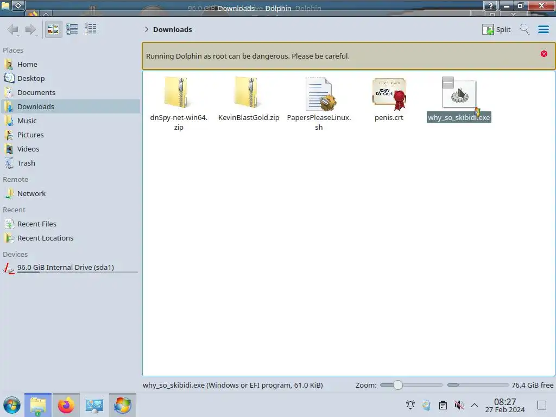Open the window menu icon in title bar
This screenshot has height=417, width=556.
pos(5,5)
